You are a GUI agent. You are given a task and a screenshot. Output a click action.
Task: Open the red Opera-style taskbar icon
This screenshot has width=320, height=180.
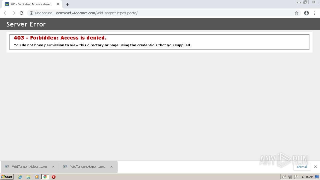tap(53, 177)
